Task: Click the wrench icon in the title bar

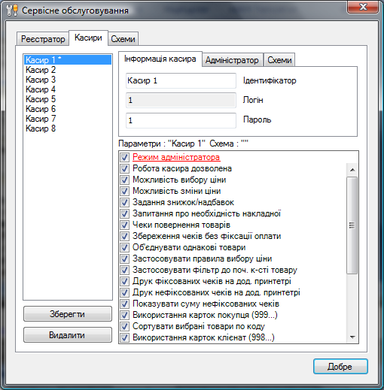Action: [12, 11]
